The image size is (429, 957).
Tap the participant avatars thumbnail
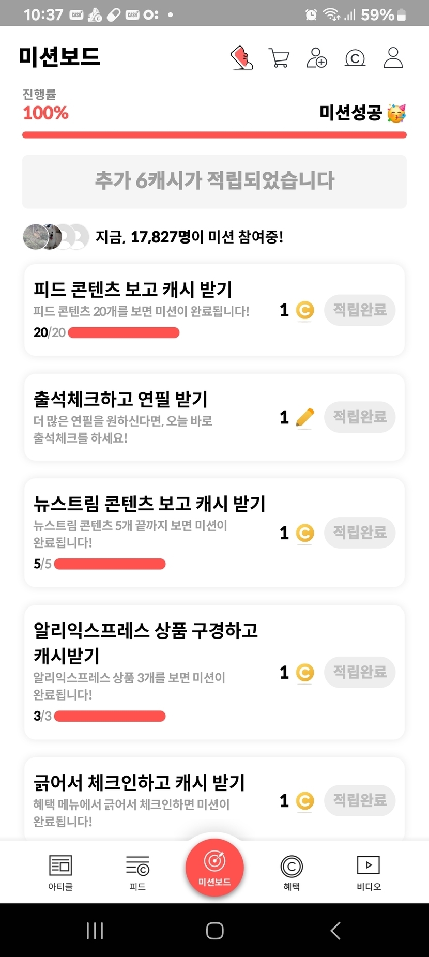56,237
